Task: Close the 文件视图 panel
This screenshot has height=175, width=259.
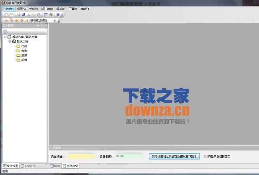Action: (45, 26)
